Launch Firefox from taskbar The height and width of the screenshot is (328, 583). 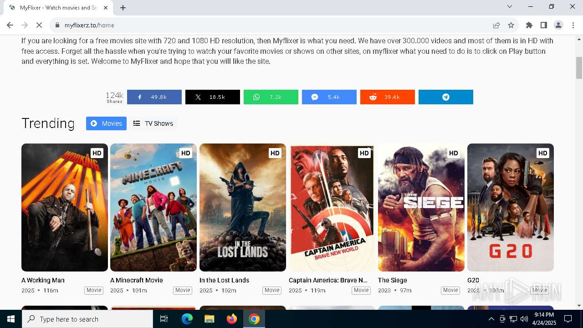(x=232, y=319)
